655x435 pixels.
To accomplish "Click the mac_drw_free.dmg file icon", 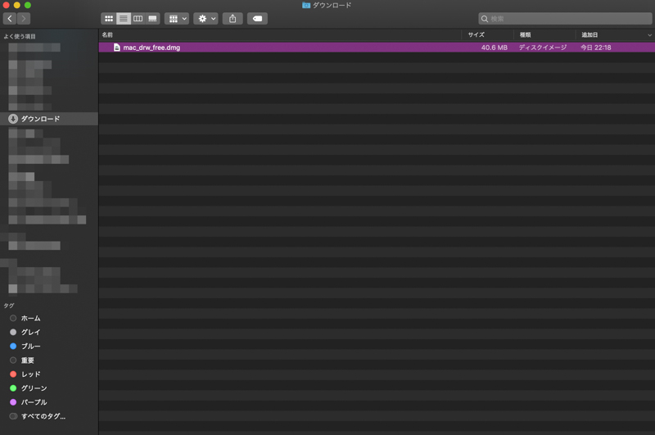I will tap(117, 48).
